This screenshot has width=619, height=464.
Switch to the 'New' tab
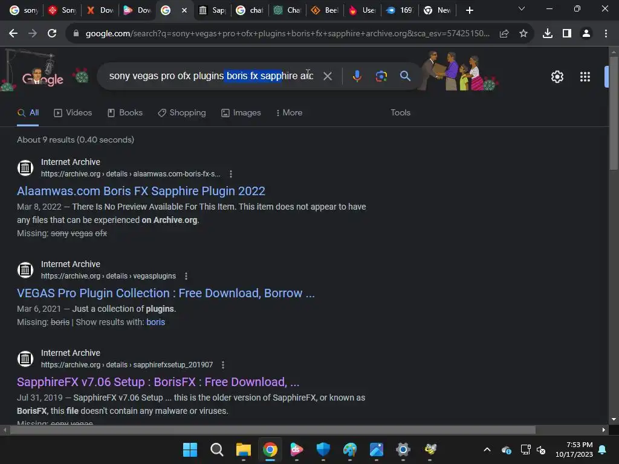click(x=438, y=10)
